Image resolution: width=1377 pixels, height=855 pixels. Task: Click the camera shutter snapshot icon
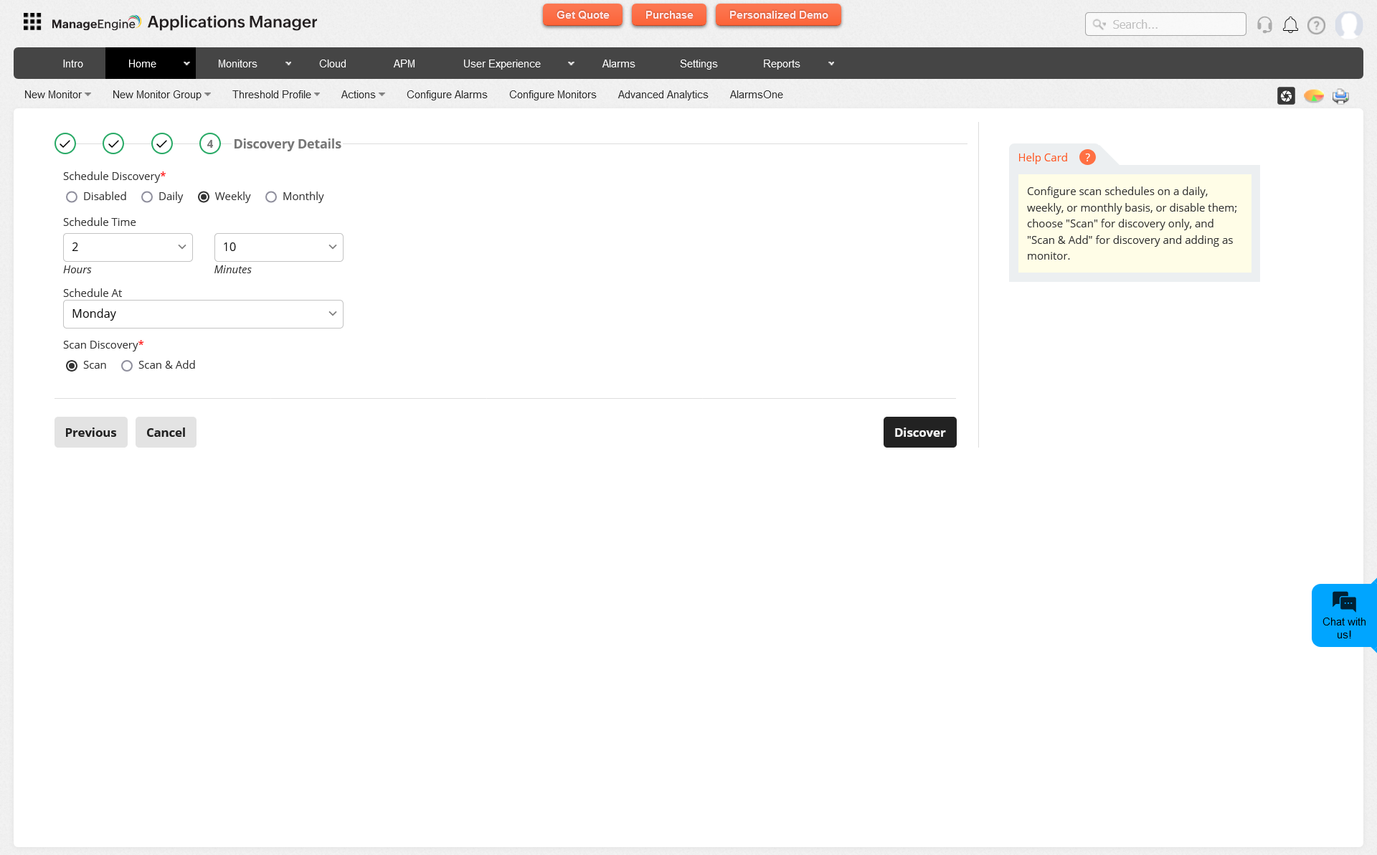[1286, 96]
